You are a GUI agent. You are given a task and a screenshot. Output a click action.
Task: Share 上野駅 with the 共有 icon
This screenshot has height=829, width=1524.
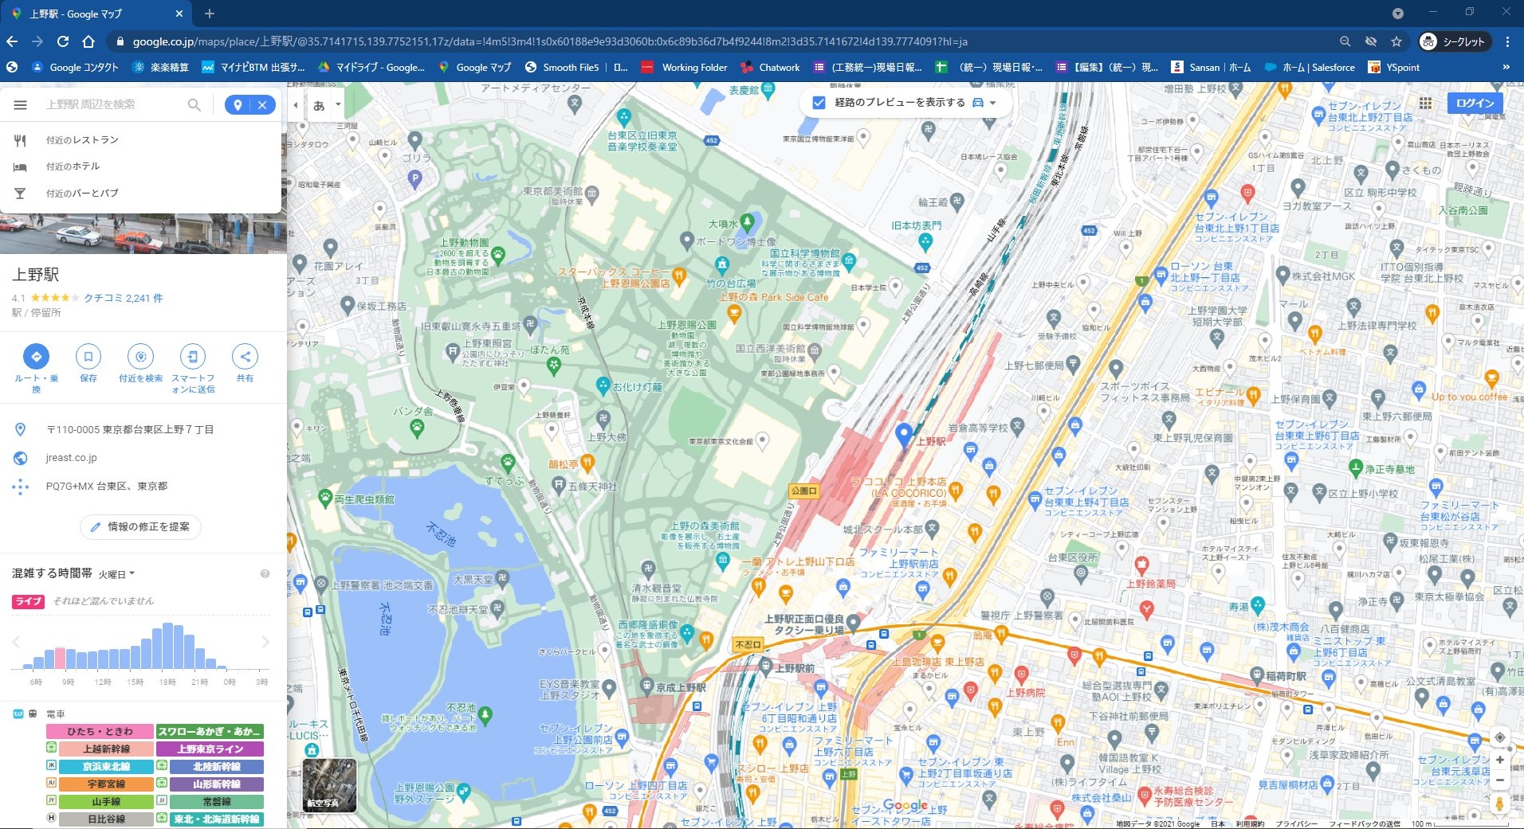[245, 357]
